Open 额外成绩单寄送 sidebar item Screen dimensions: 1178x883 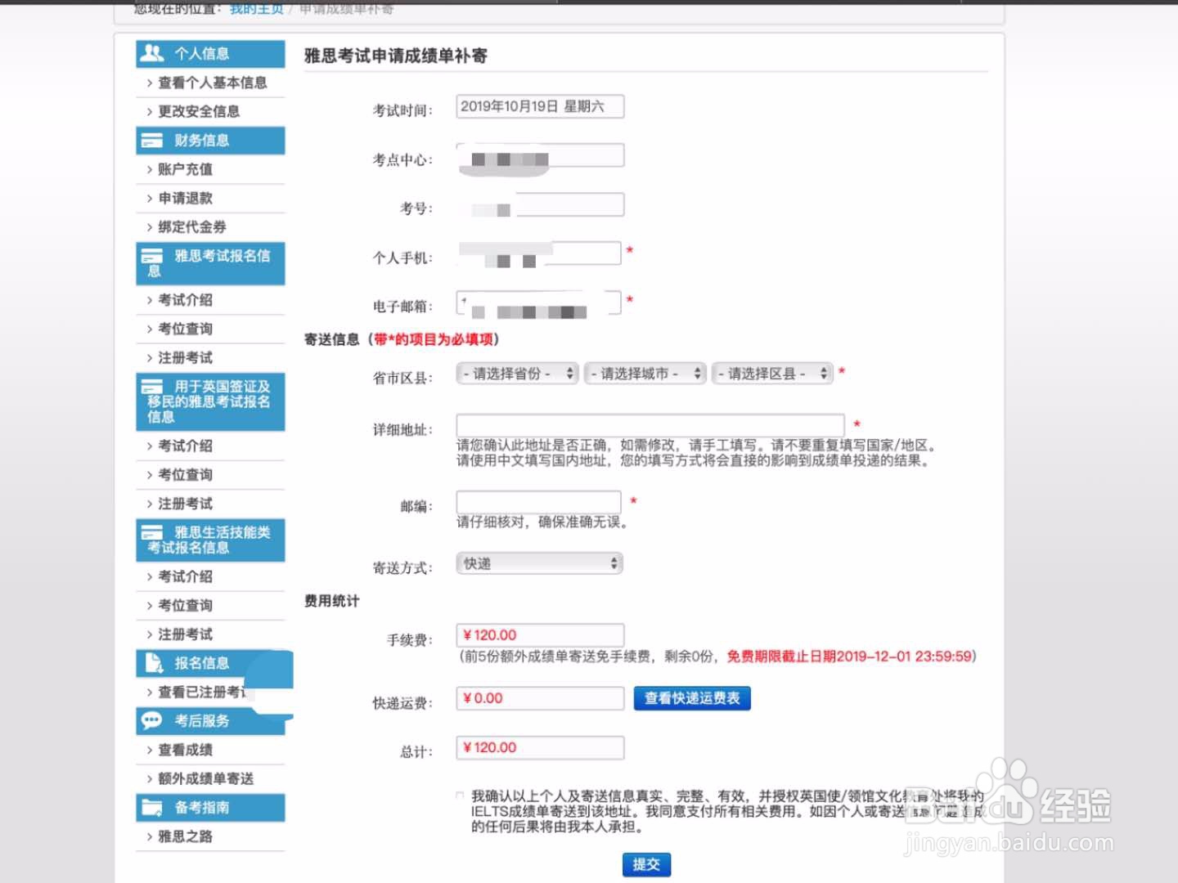(205, 778)
